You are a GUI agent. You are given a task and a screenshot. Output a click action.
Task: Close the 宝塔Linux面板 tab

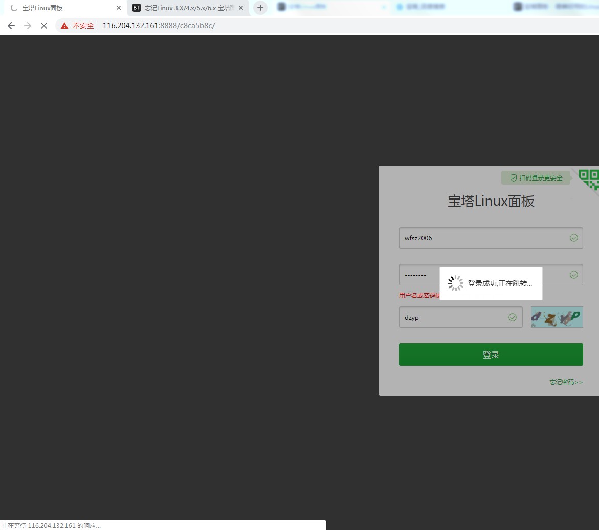pyautogui.click(x=119, y=8)
